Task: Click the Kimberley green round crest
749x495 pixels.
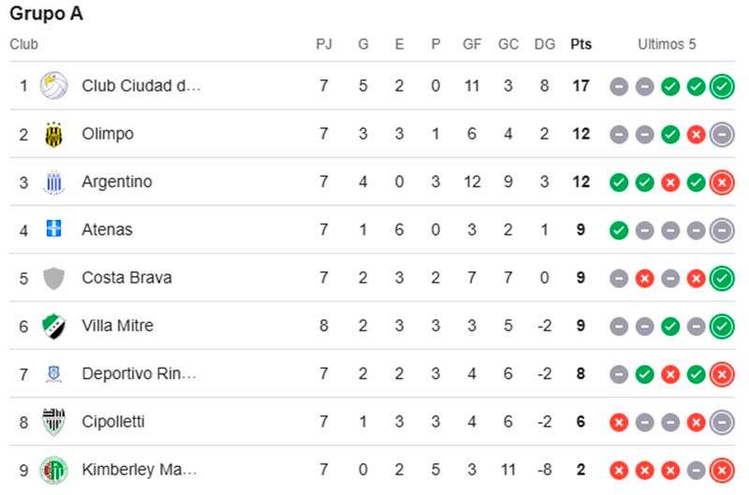Action: tap(53, 470)
